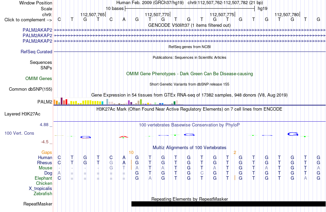Select the Mouse species label
326x212 pixels.
coord(45,168)
